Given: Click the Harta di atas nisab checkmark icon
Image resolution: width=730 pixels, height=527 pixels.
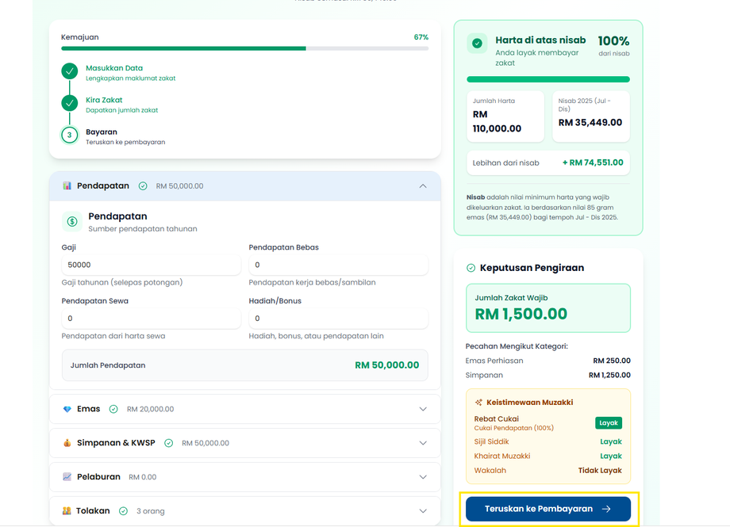Looking at the screenshot, I should [477, 44].
